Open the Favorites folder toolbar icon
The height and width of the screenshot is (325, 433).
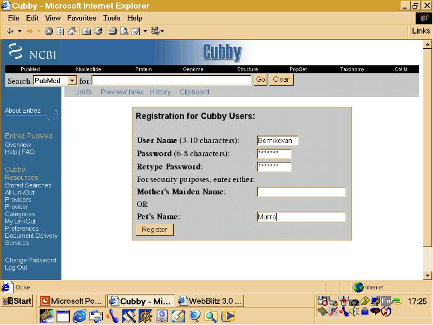click(87, 31)
